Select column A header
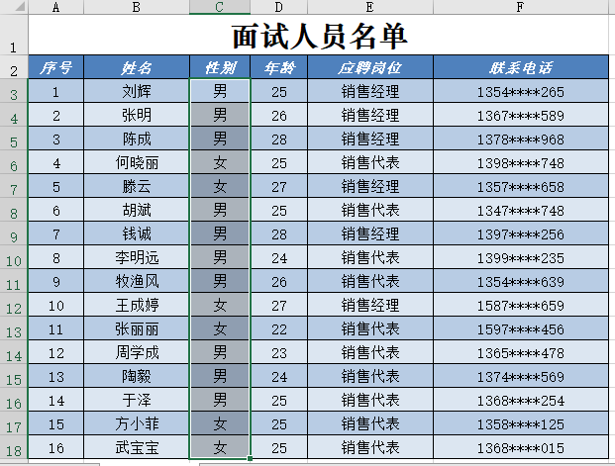Viewport: 615px width, 466px height. coord(55,8)
